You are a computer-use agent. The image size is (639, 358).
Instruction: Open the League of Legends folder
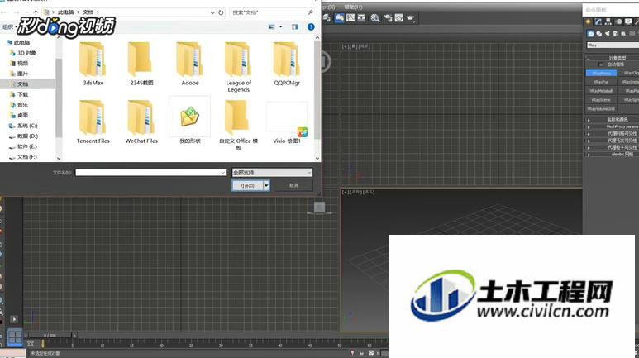(x=238, y=66)
